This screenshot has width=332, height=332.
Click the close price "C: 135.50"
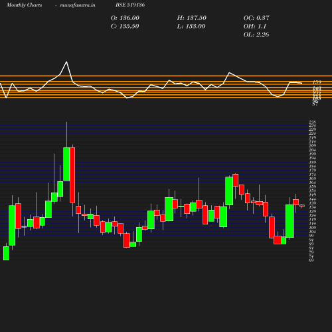125,26
